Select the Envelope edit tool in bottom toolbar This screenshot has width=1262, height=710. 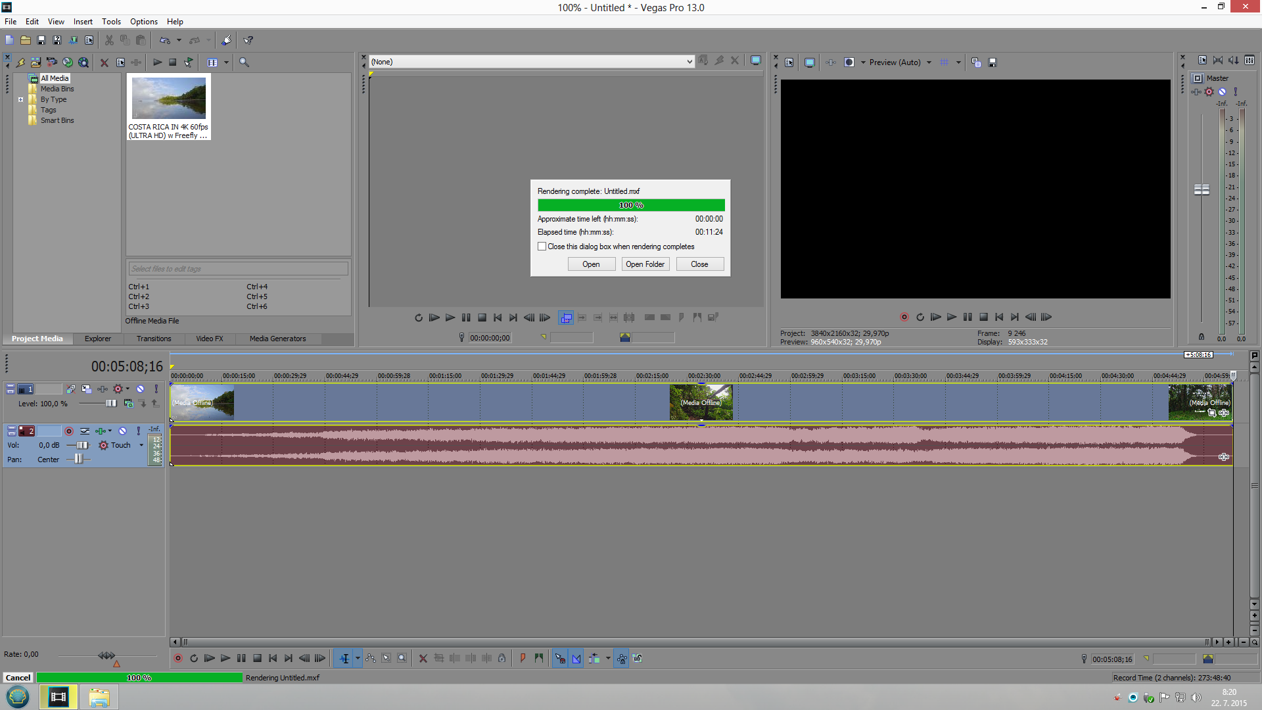click(x=371, y=658)
